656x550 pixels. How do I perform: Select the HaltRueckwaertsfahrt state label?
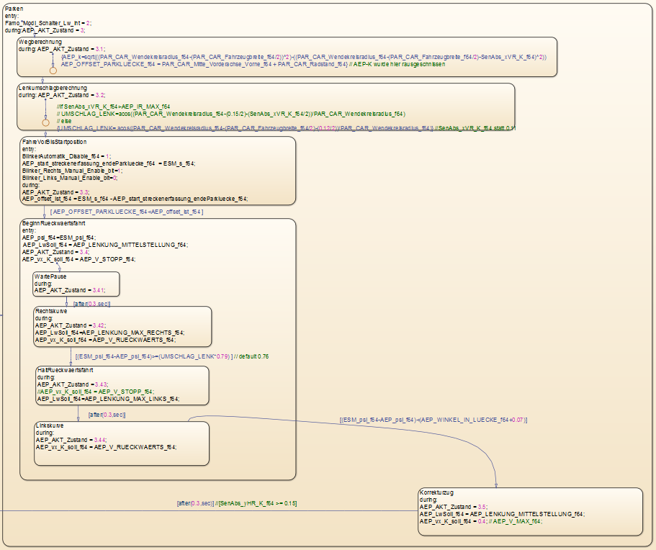click(67, 370)
